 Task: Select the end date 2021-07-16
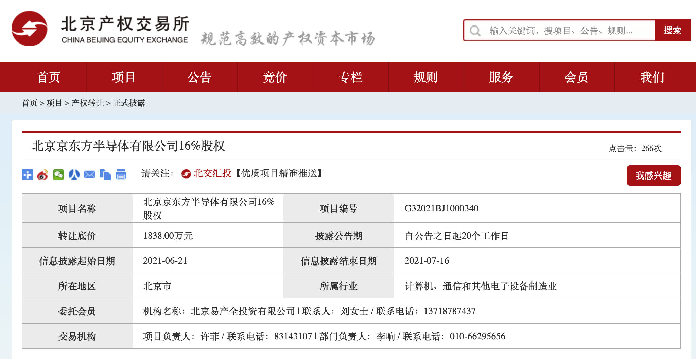tap(427, 261)
